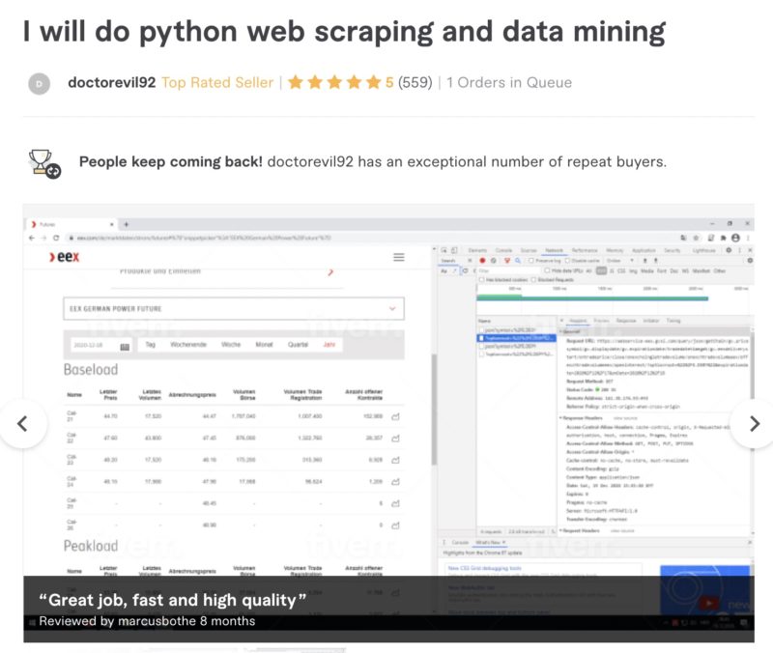773x653 pixels.
Task: Click the Baseload first row chart icon
Action: pyautogui.click(x=395, y=417)
